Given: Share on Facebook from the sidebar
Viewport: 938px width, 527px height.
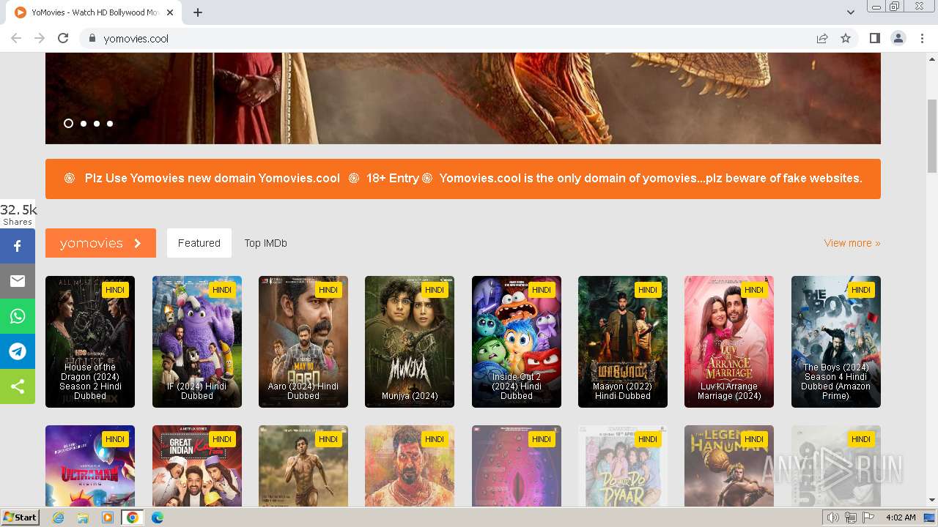Looking at the screenshot, I should pyautogui.click(x=18, y=246).
